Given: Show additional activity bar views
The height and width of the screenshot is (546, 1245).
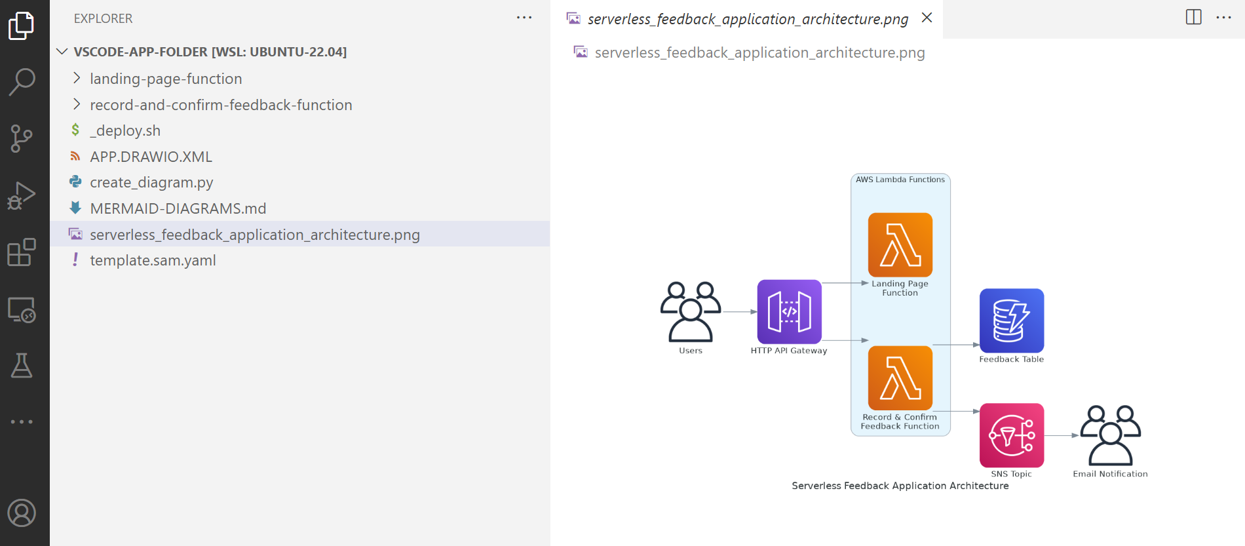Looking at the screenshot, I should pyautogui.click(x=22, y=421).
